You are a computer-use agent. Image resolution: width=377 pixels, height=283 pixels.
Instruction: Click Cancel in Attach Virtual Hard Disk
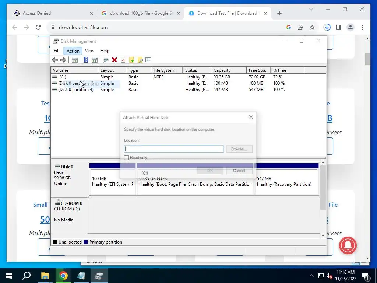pos(239,171)
